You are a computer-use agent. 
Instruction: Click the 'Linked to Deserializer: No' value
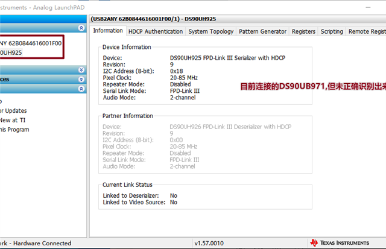click(x=174, y=195)
